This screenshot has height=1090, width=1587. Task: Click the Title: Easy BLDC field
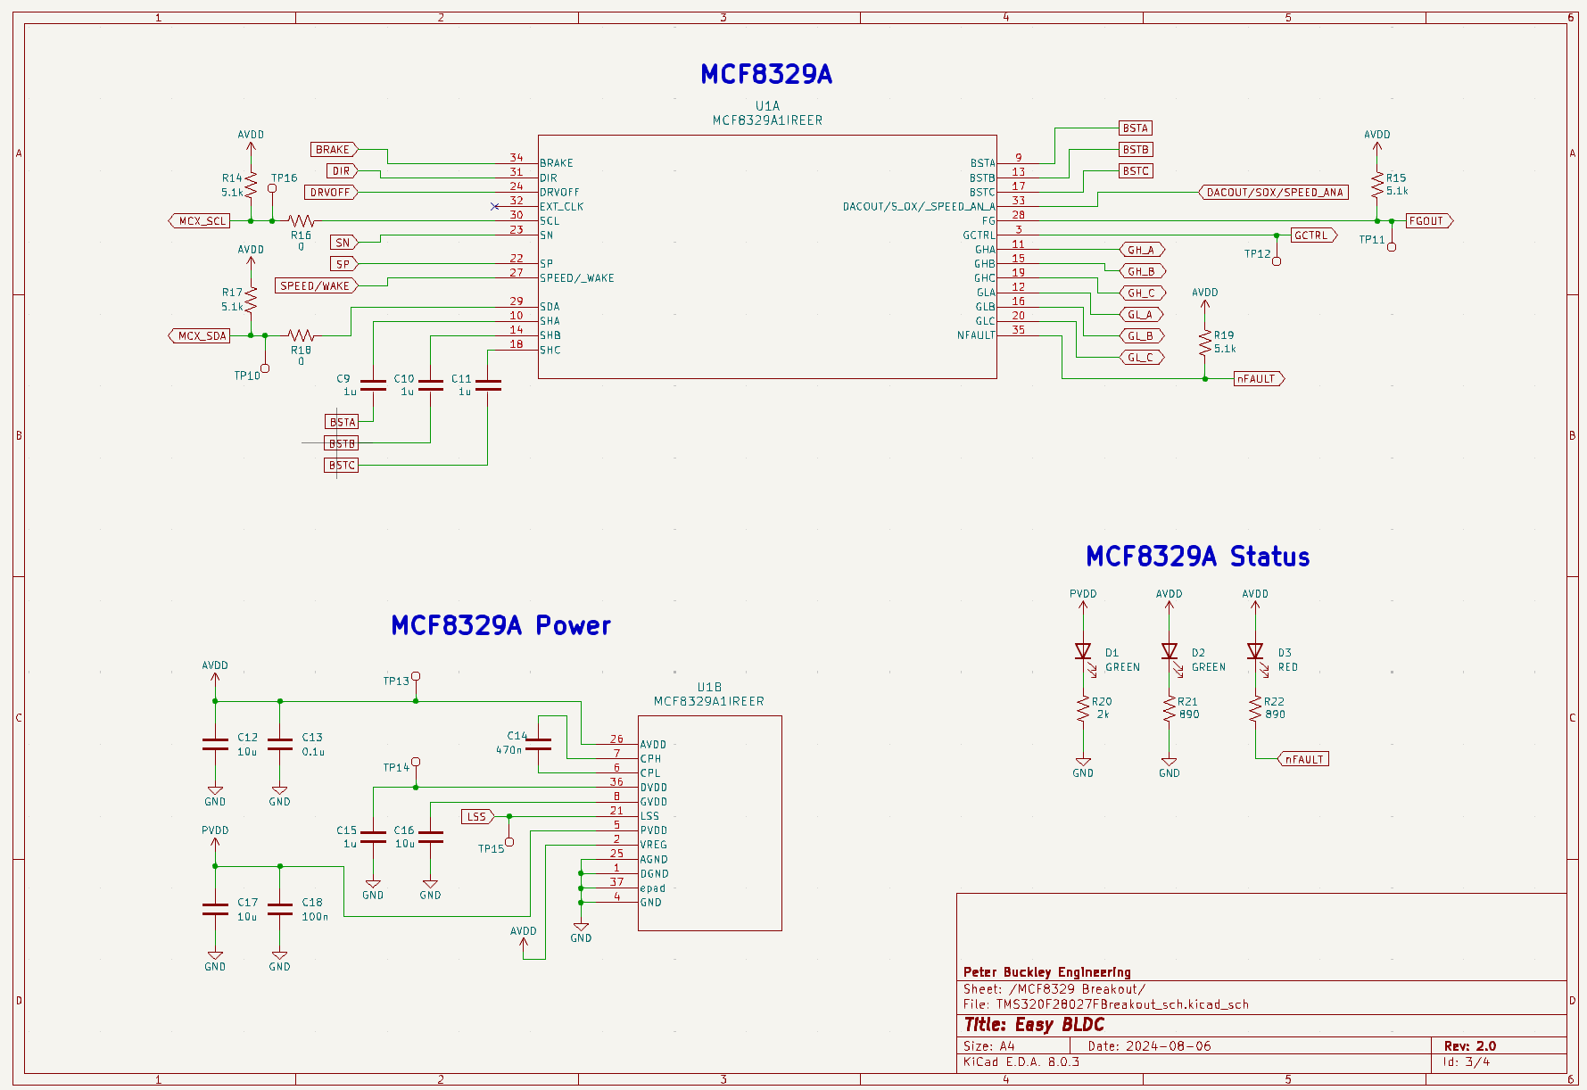[x=1034, y=1025]
